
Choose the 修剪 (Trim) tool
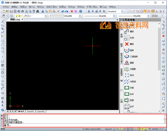(132, 100)
